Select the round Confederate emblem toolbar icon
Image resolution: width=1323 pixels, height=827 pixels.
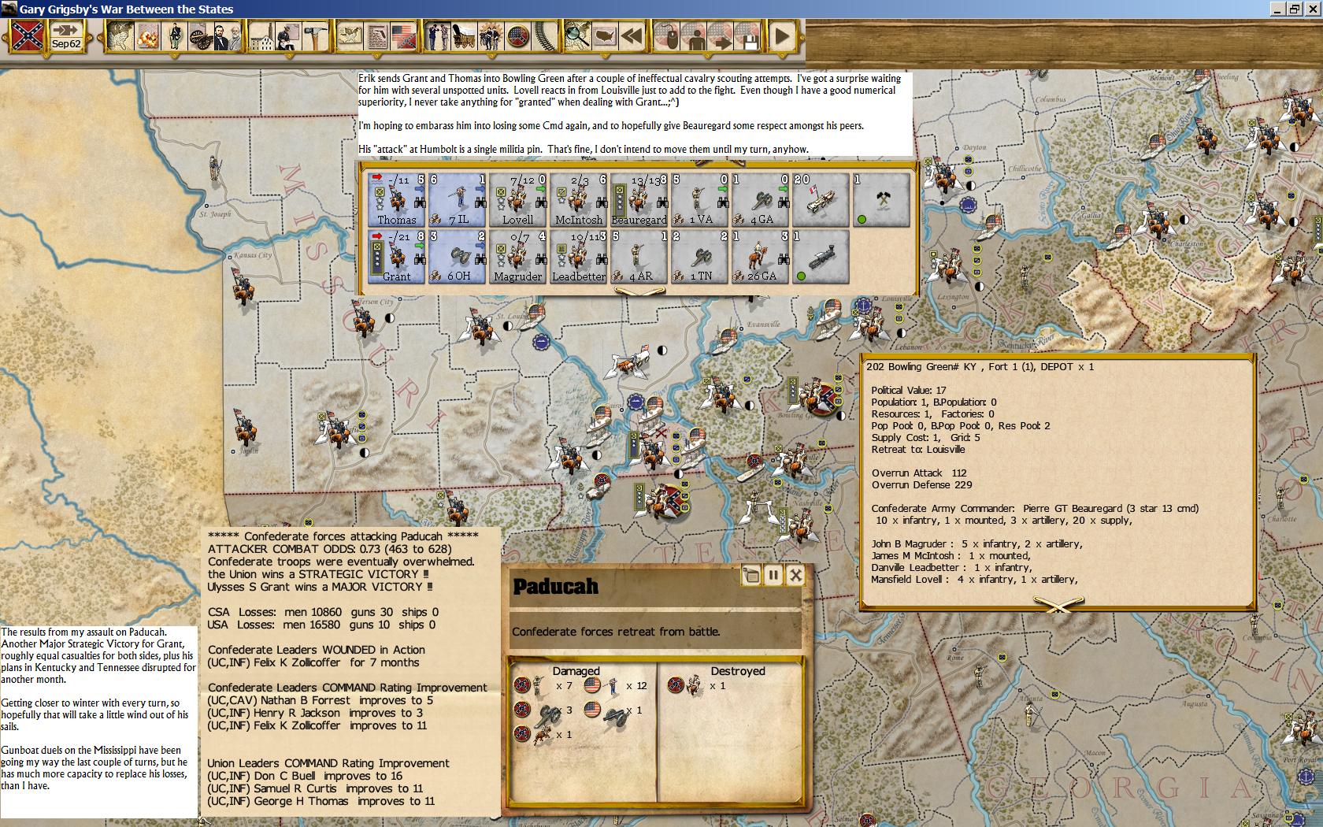click(518, 36)
